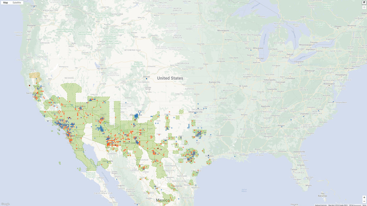
Task: Switch to the Satellite map type
Action: [17, 3]
